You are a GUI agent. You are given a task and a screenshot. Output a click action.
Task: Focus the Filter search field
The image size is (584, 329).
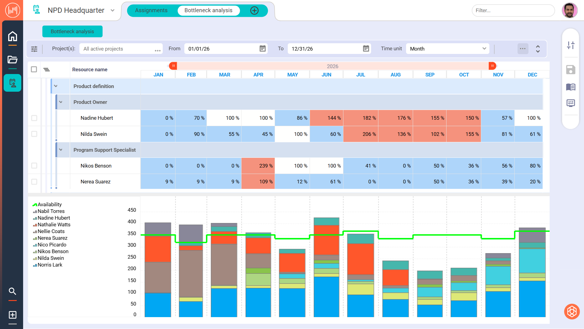513,10
